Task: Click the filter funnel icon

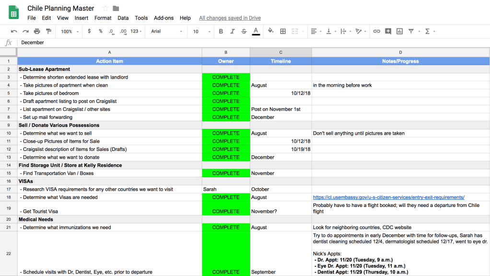Action: pyautogui.click(x=411, y=32)
